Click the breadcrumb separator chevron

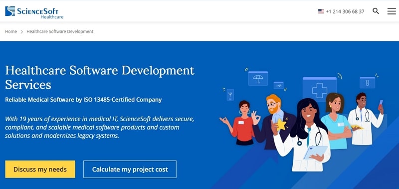tap(21, 32)
